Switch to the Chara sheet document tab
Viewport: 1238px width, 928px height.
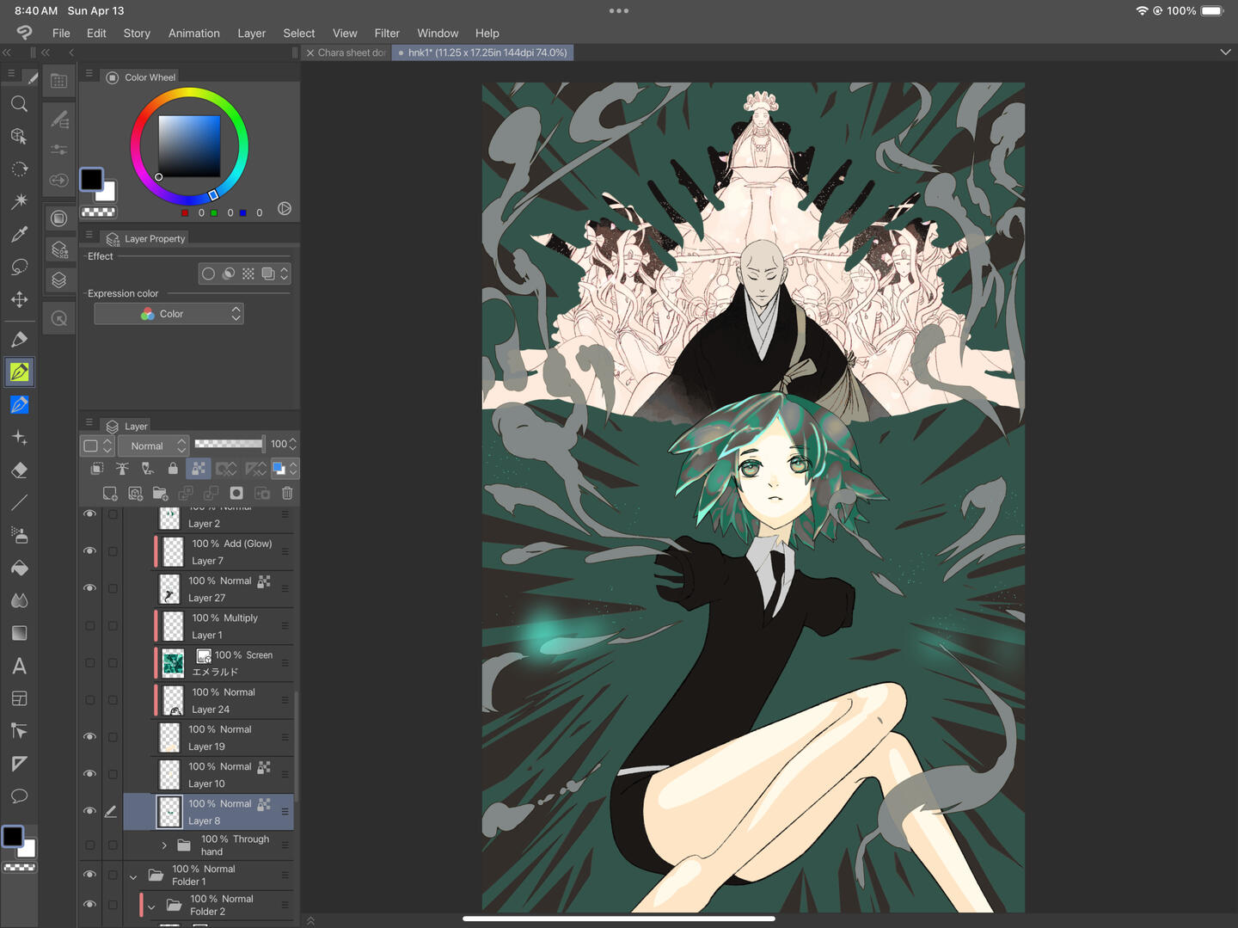pyautogui.click(x=351, y=52)
